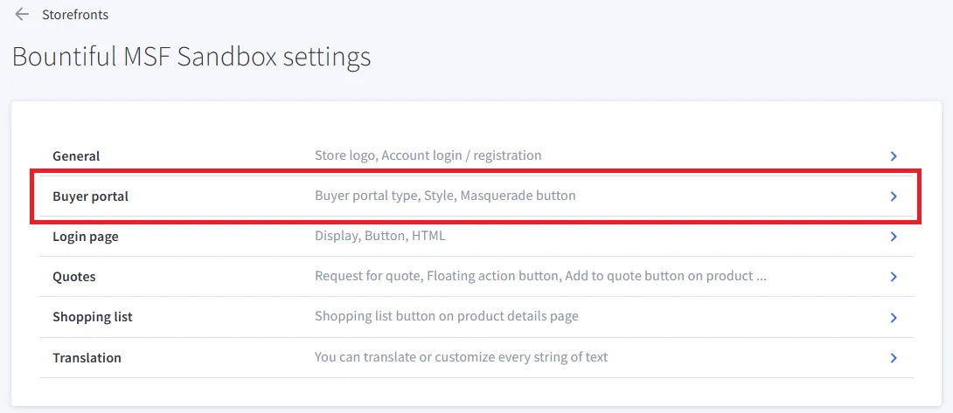The width and height of the screenshot is (953, 413).
Task: Click 'Display, Button, HTML' description text
Action: 379,236
